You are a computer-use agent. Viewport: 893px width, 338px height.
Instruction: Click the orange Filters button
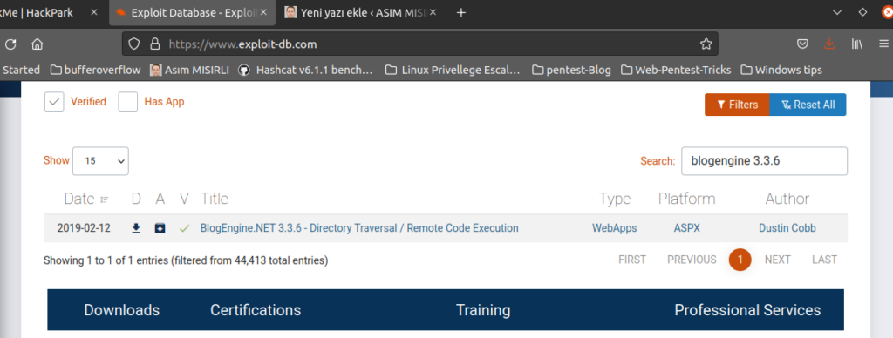pyautogui.click(x=737, y=105)
